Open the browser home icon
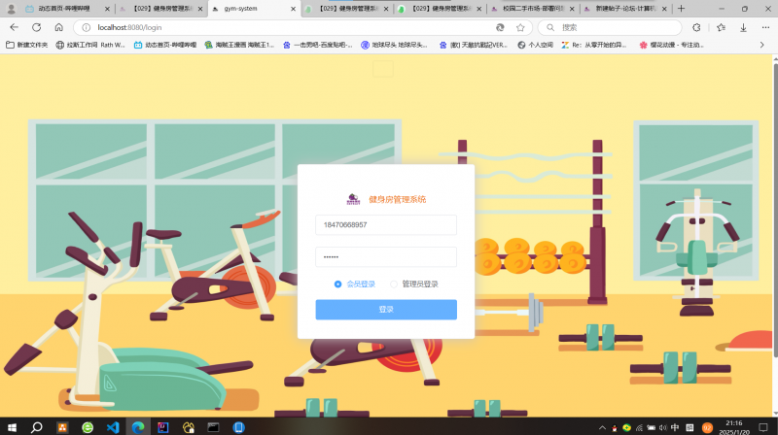 [x=58, y=27]
